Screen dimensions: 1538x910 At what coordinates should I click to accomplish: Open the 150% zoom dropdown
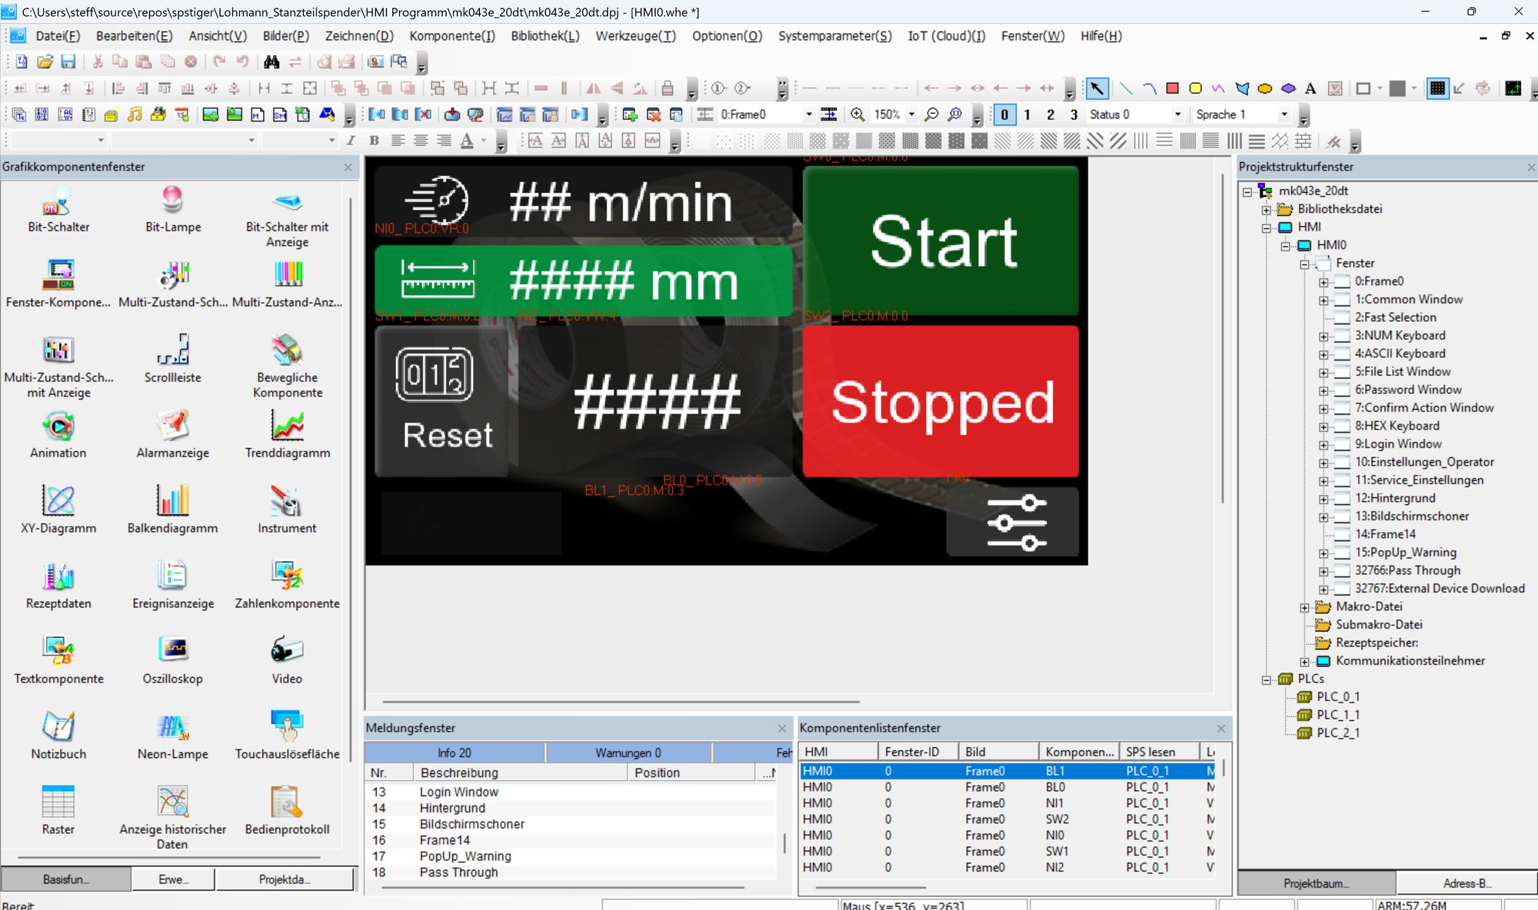coord(911,115)
